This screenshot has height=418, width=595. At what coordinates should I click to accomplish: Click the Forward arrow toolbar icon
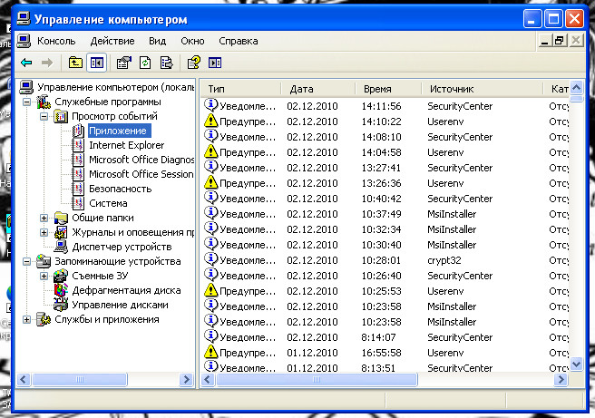click(47, 63)
